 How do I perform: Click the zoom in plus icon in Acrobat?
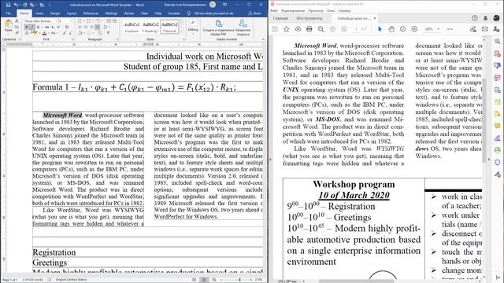click(x=414, y=29)
